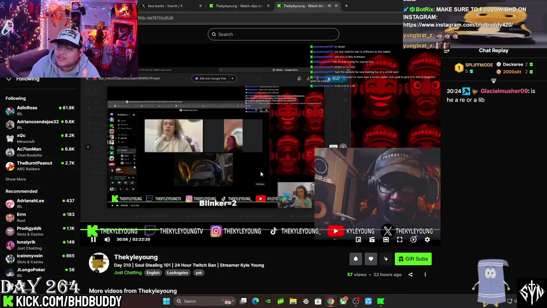Open AdrianahLee recommended channel
The height and width of the screenshot is (308, 547).
tap(40, 203)
